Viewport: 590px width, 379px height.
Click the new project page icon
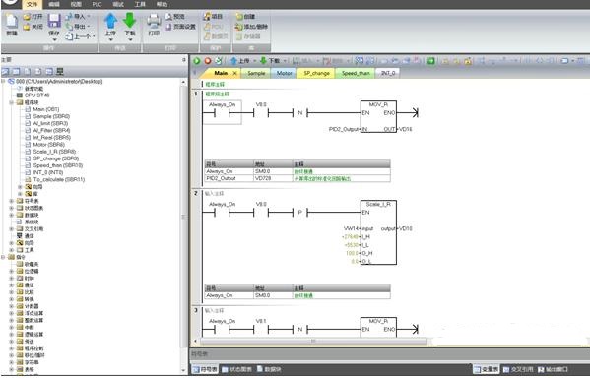(x=11, y=21)
